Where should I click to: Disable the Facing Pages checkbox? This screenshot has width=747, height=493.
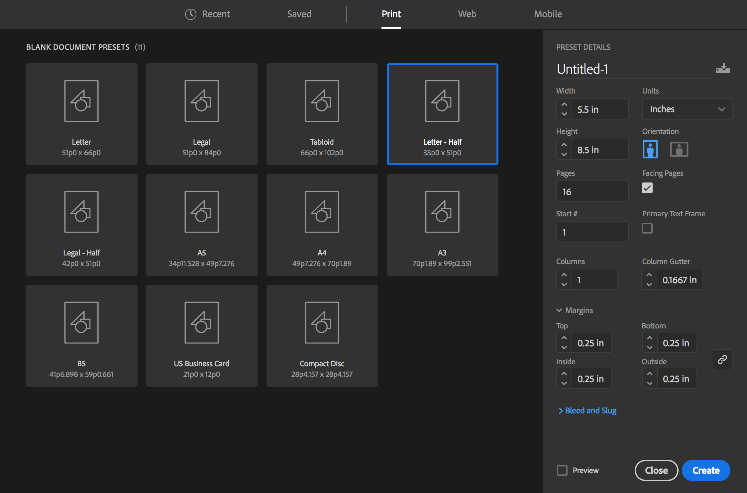click(647, 188)
